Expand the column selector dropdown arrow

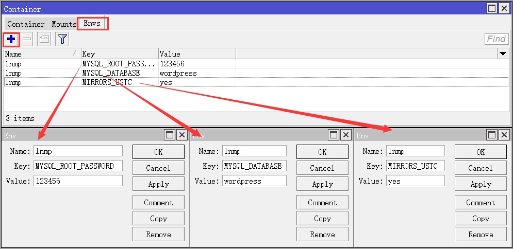502,54
